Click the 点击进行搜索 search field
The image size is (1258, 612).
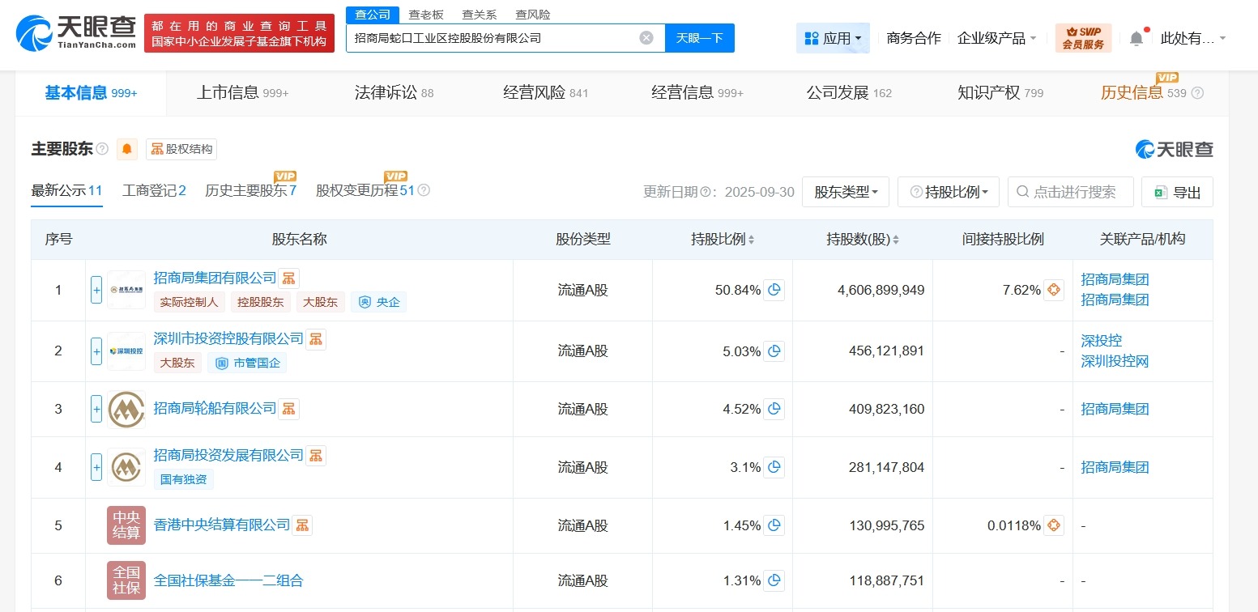tap(1070, 192)
